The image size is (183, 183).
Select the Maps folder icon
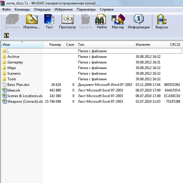tap(4, 68)
